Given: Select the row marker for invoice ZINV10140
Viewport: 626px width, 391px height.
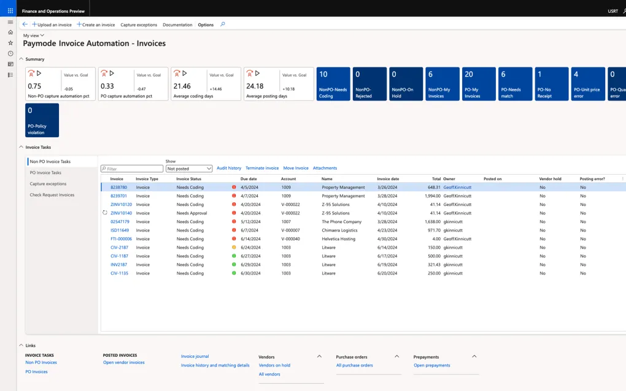Looking at the screenshot, I should tap(105, 213).
